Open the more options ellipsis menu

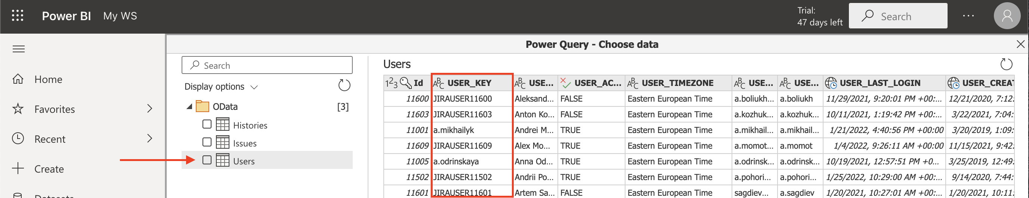pos(968,16)
